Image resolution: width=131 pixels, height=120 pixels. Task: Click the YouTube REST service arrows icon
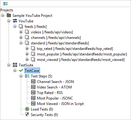[15, 21]
